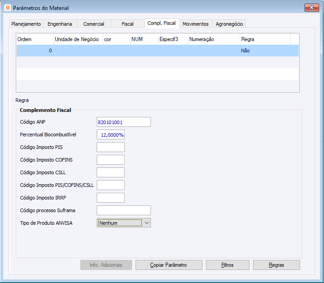This screenshot has height=283, width=324.
Task: Go to the Comercial tab
Action: (94, 24)
